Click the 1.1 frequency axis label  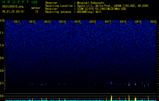pyautogui.click(x=2, y=33)
